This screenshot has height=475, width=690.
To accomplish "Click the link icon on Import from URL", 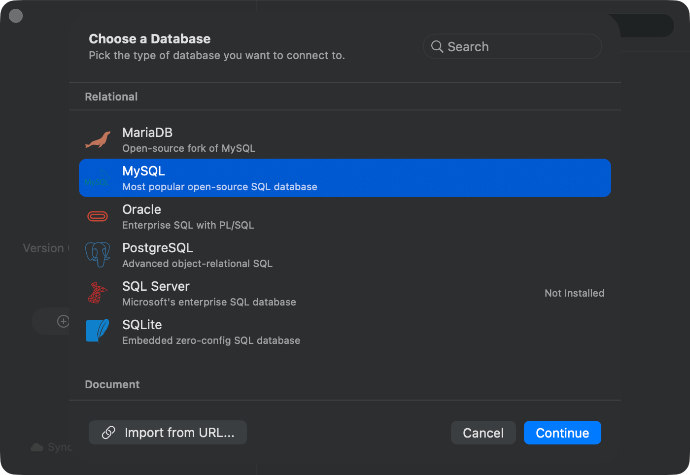I will (108, 433).
